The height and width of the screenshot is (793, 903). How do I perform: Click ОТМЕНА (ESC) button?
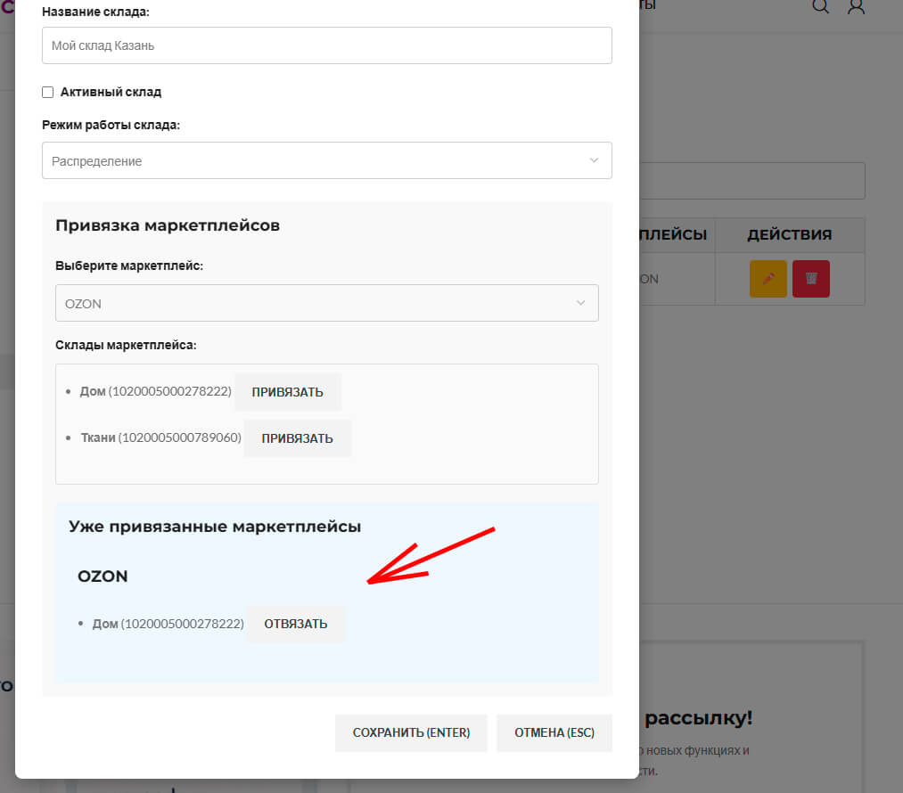pyautogui.click(x=554, y=732)
